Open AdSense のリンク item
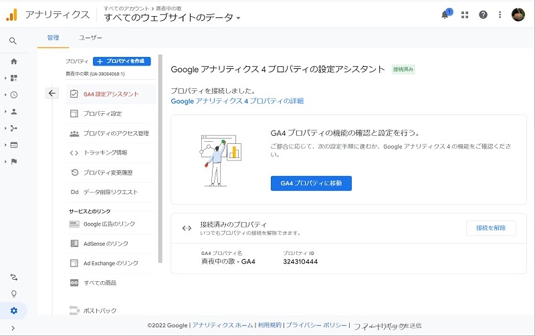The image size is (535, 336). pos(111,244)
